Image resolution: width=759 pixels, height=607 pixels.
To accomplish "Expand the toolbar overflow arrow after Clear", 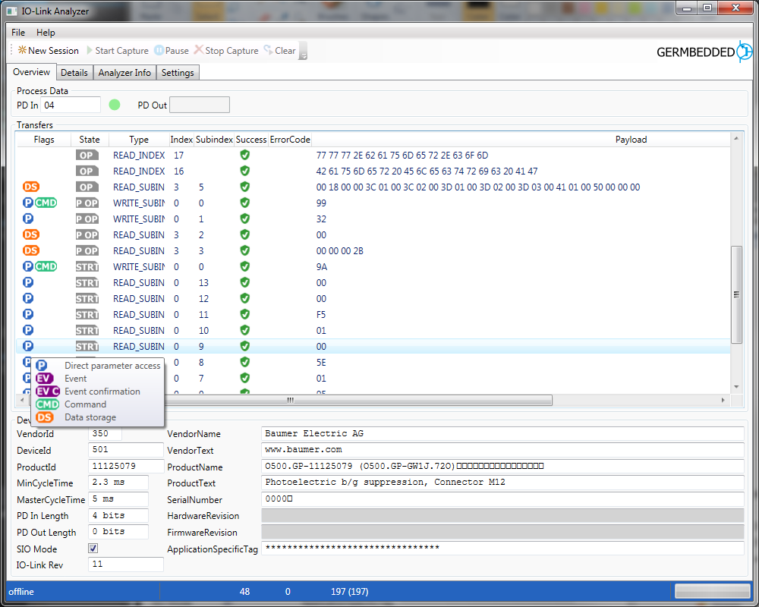I will [x=303, y=54].
